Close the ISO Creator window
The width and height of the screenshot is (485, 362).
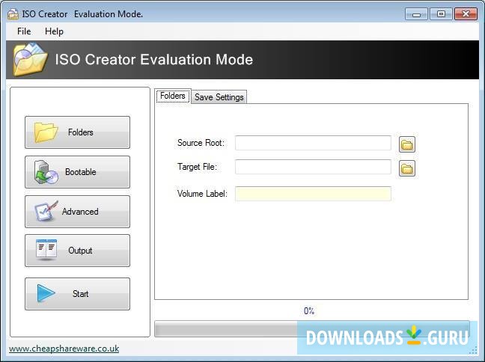(466, 14)
